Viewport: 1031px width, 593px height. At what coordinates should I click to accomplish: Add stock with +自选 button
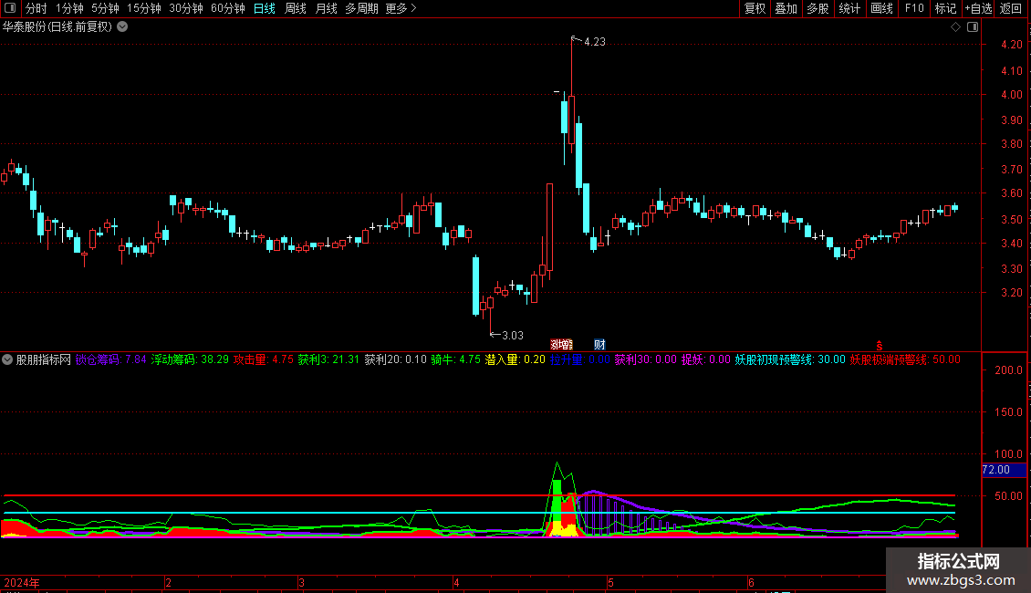pyautogui.click(x=978, y=8)
